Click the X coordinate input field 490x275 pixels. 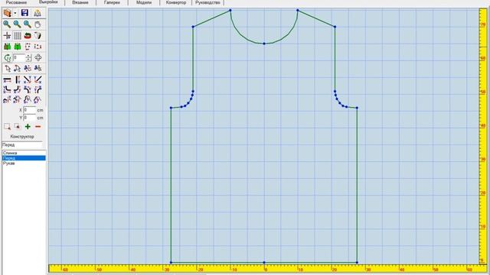[x=29, y=110]
